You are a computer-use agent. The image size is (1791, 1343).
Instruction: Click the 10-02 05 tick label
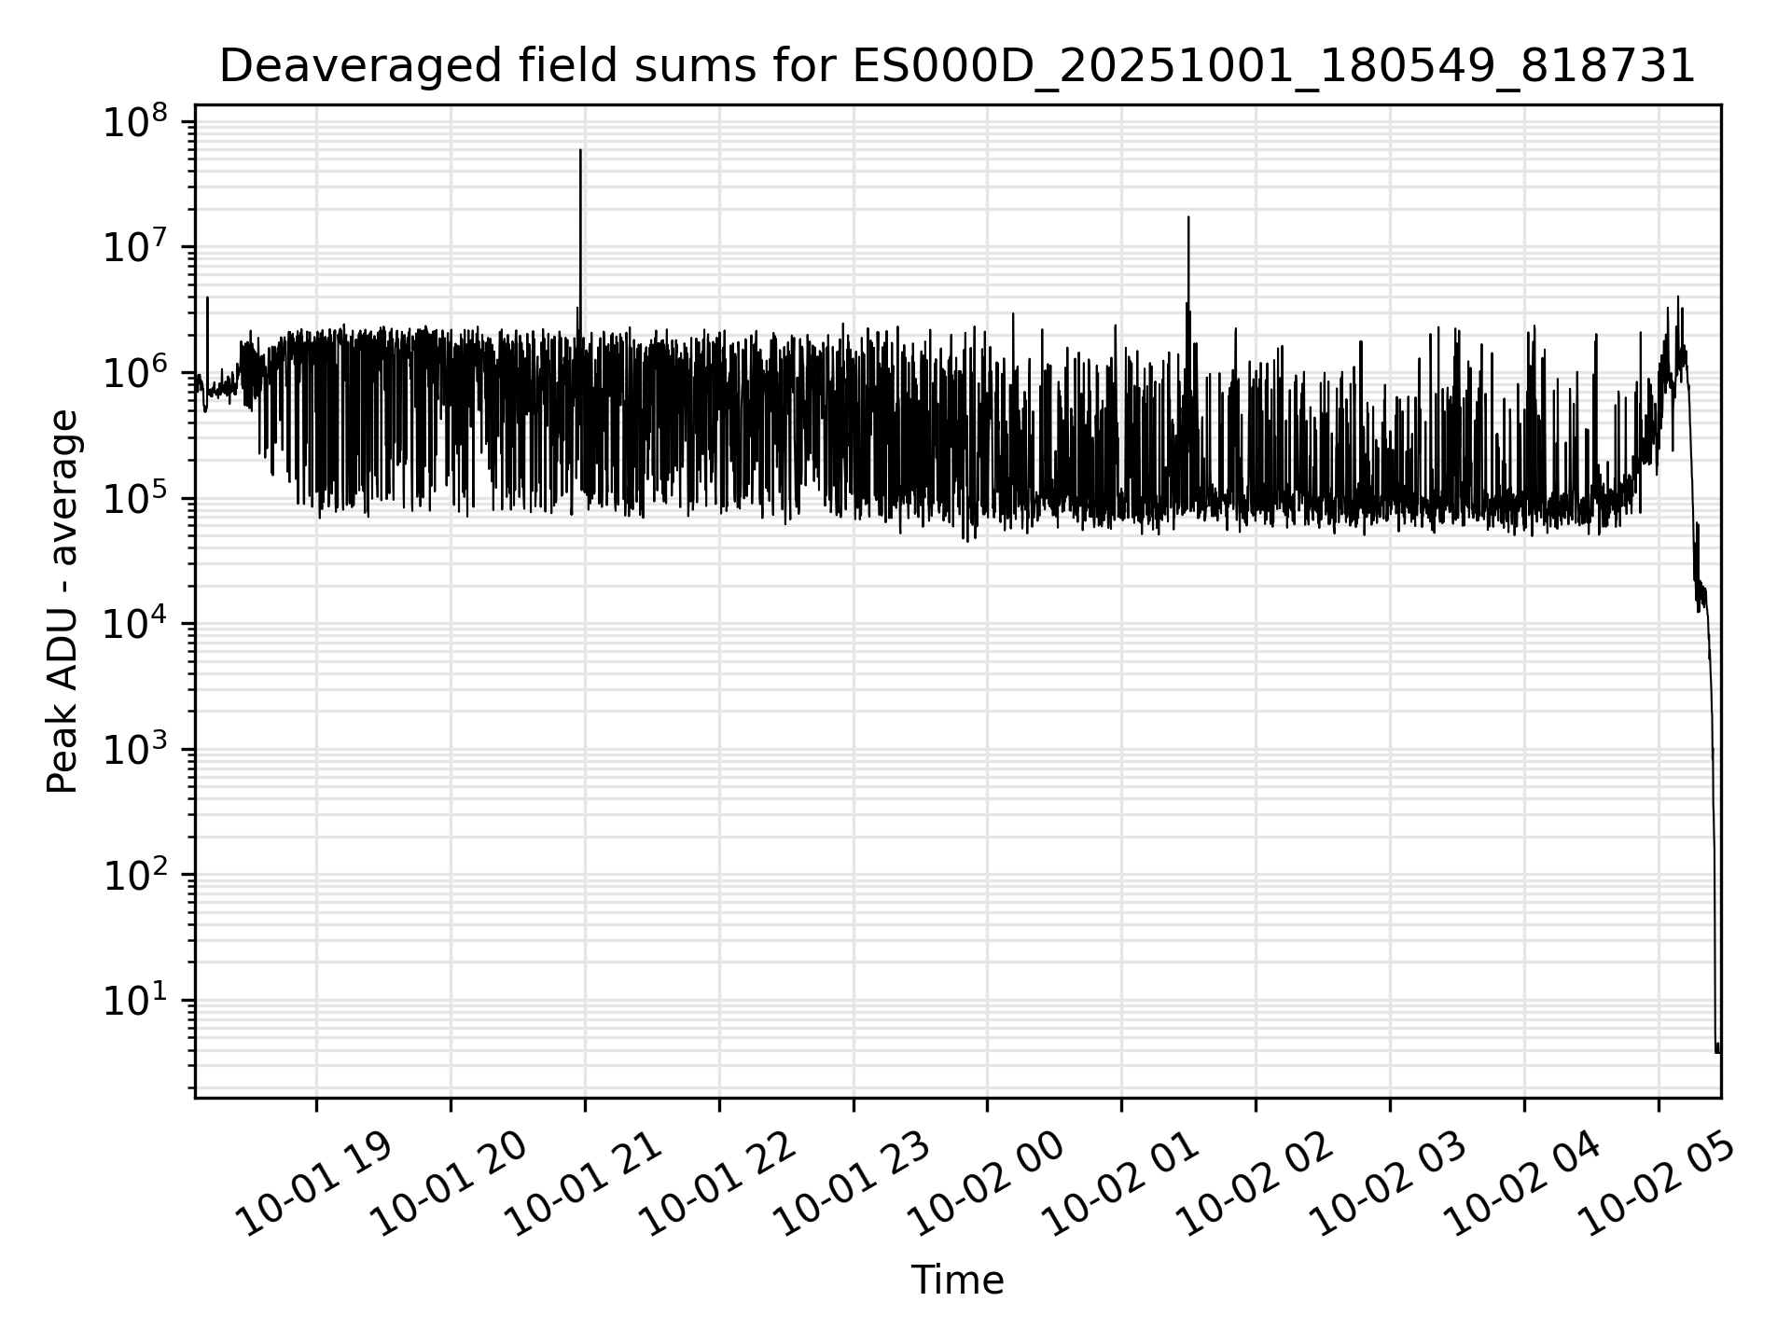pos(1658,1183)
